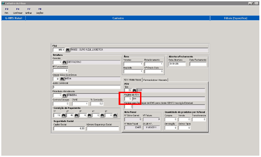
Task: Click the Data Abertura field
Action: click(177, 64)
